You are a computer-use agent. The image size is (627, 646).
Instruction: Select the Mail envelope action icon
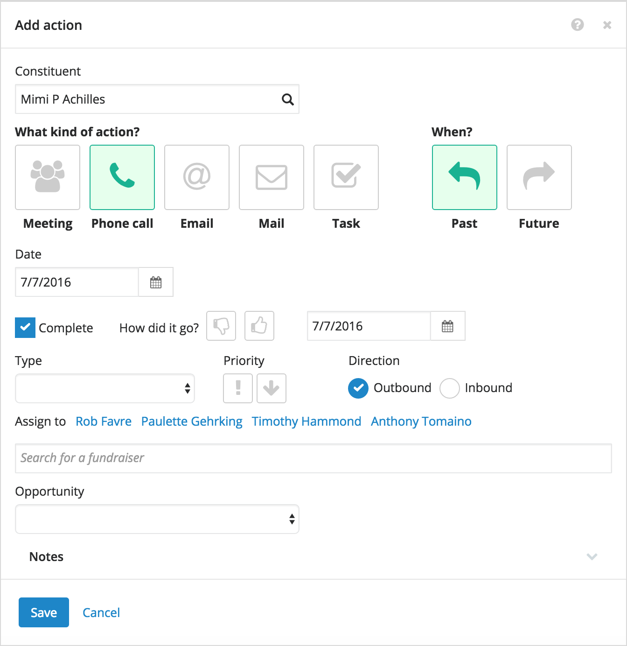[x=272, y=177]
